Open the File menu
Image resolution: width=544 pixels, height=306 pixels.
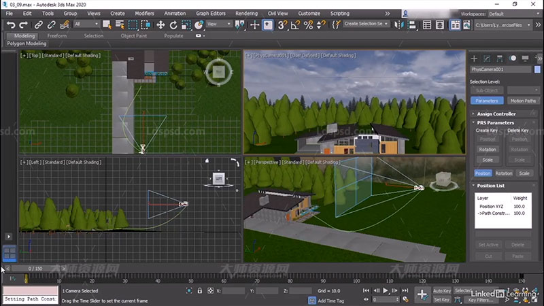(x=10, y=14)
